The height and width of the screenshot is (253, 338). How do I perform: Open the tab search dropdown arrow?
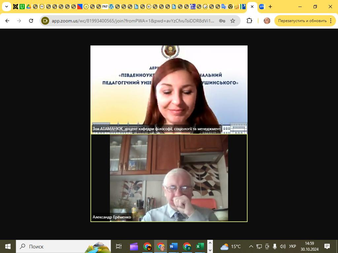7,7
